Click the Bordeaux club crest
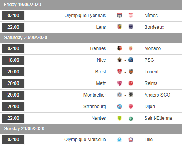The height and width of the screenshot is (145, 182). click(x=131, y=27)
